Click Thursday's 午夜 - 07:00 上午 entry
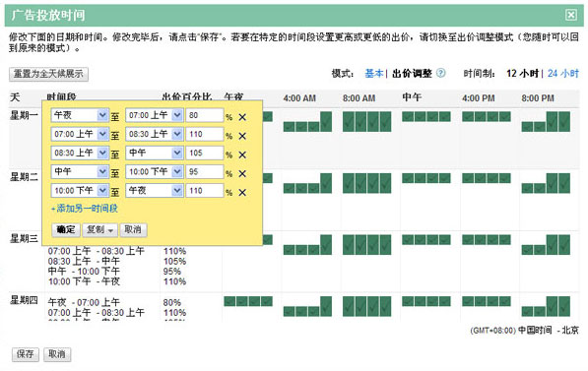588x371 pixels. click(84, 302)
